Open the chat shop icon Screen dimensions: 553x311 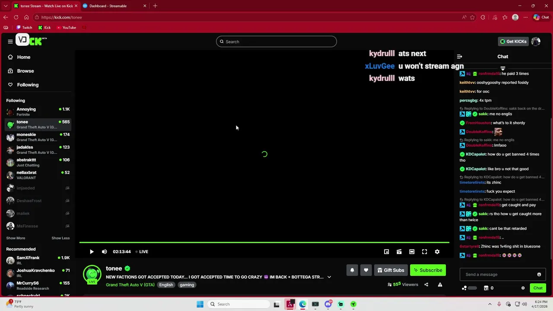pyautogui.click(x=486, y=288)
